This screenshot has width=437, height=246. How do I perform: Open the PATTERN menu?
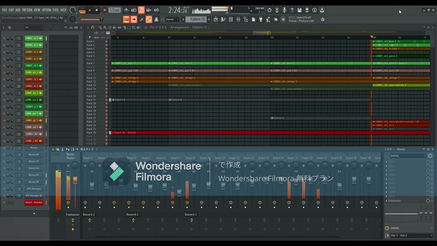click(27, 10)
